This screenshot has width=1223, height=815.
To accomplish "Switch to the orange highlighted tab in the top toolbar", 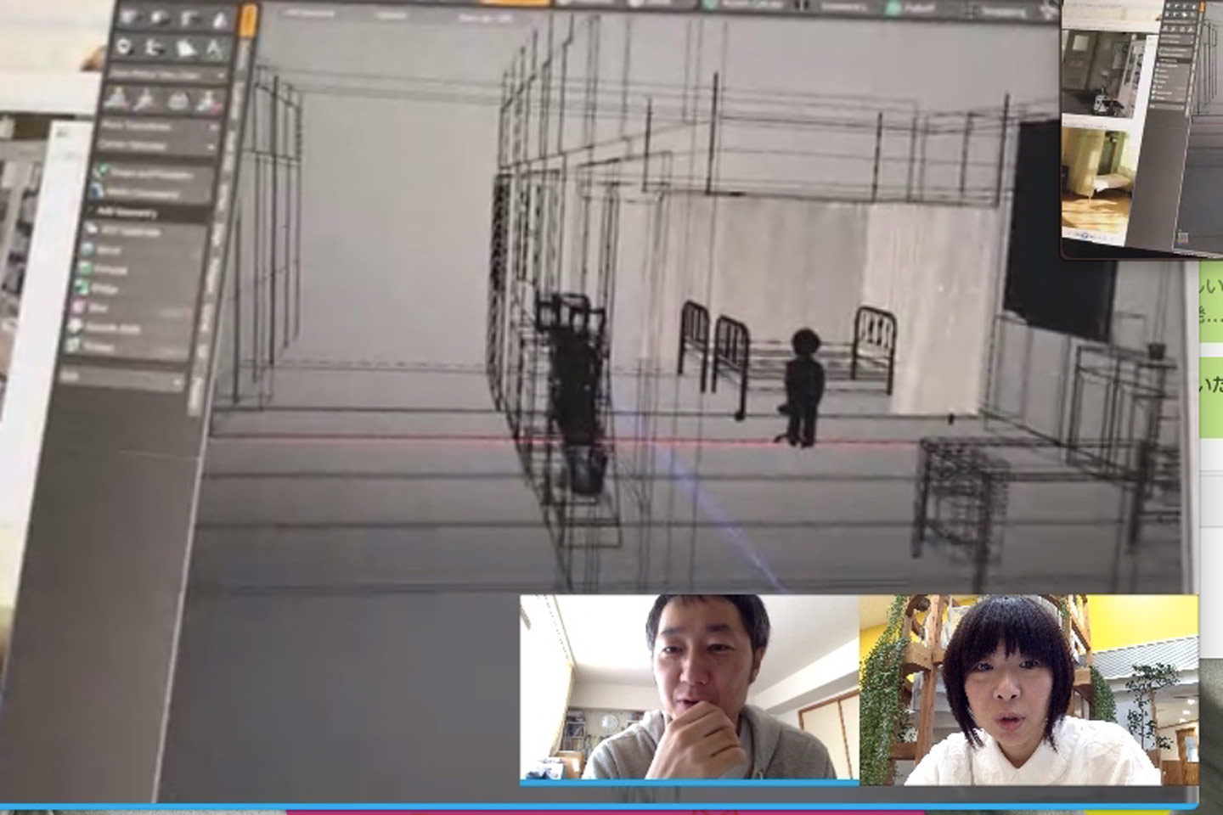I will [516, 3].
